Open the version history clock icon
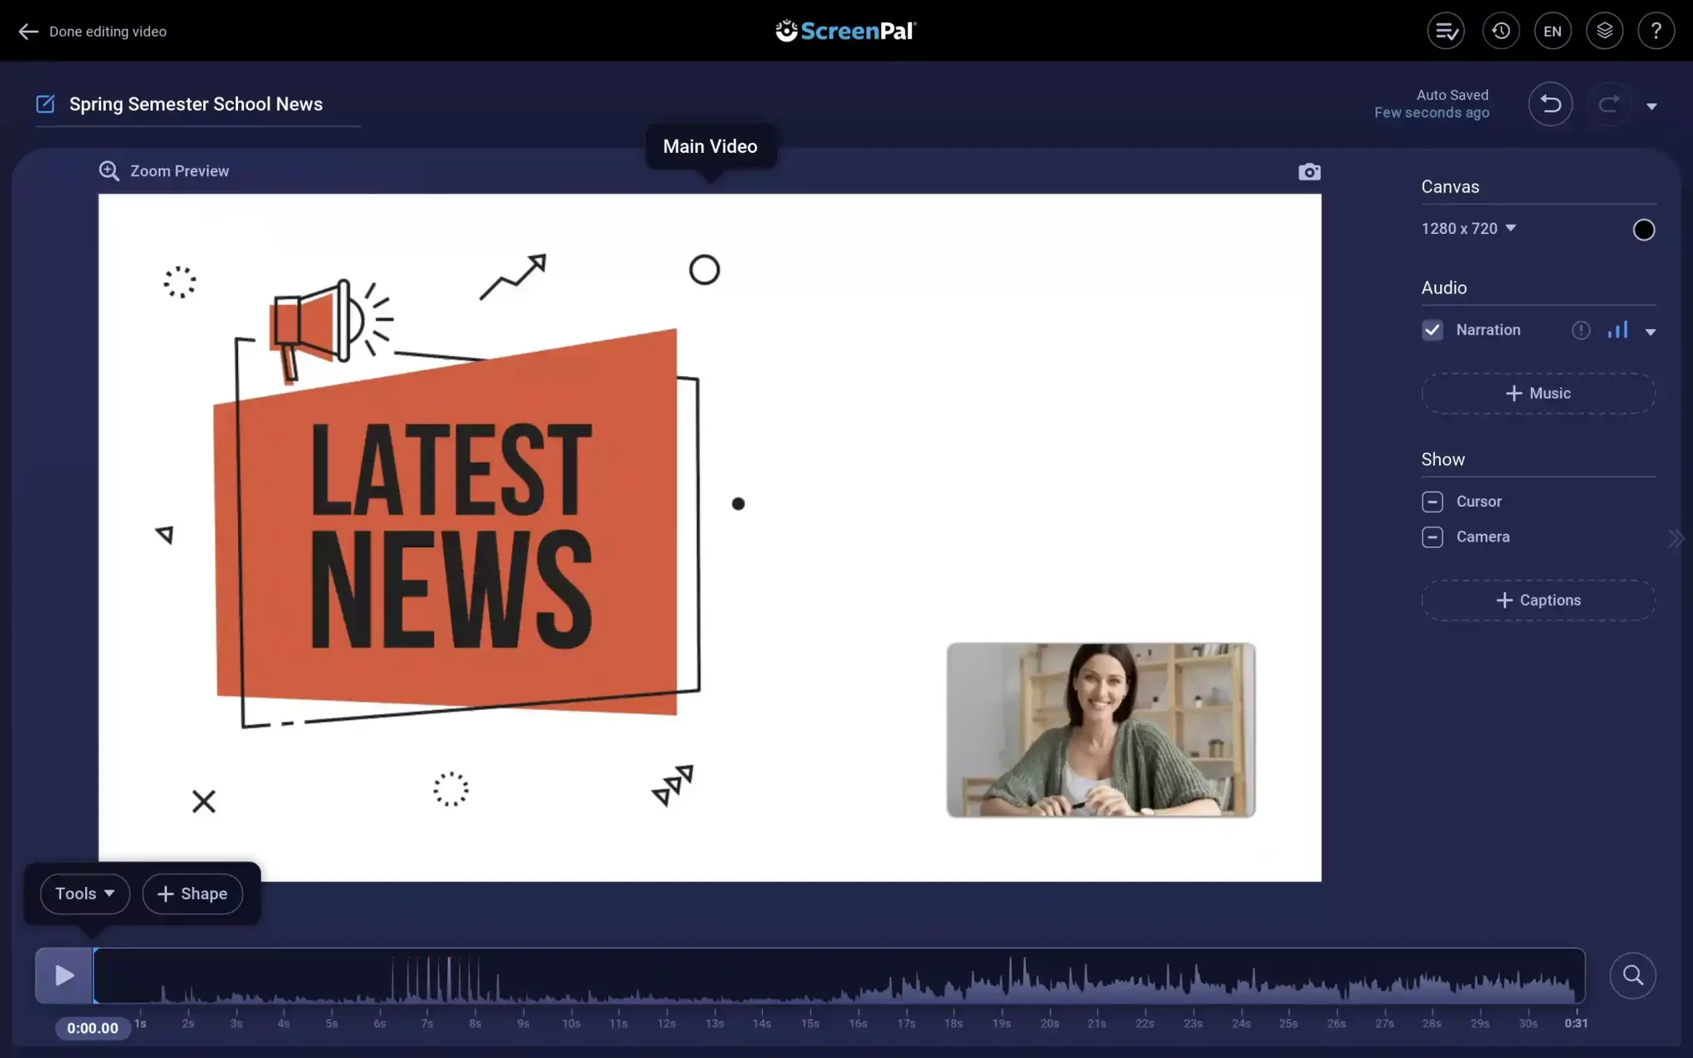This screenshot has height=1058, width=1693. (1500, 31)
